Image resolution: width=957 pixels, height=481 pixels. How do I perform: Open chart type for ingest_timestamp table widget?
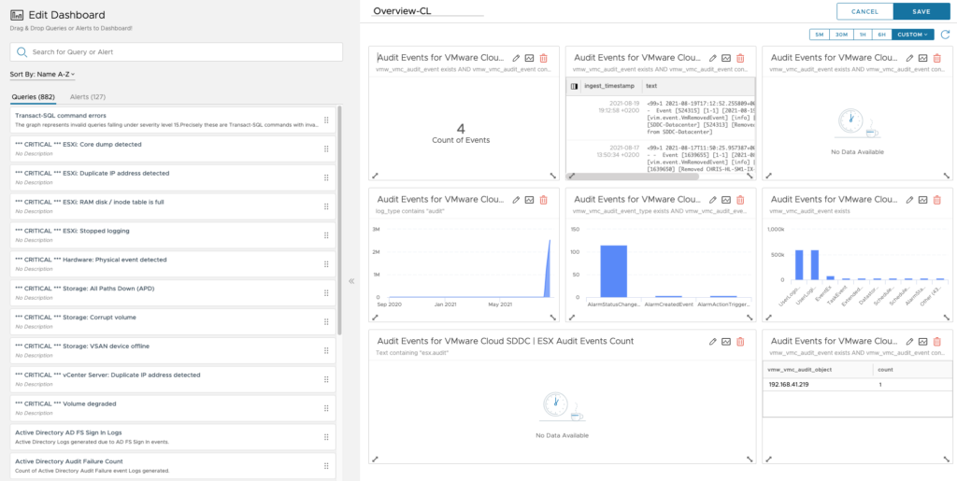(x=725, y=58)
